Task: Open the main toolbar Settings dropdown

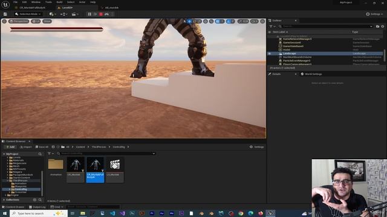Action: (x=374, y=14)
